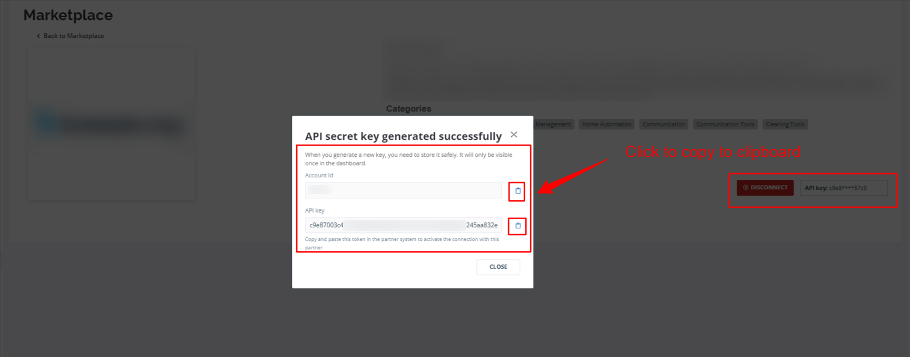This screenshot has width=910, height=357.
Task: Click the masked API key box beside Disconnect
Action: click(844, 188)
